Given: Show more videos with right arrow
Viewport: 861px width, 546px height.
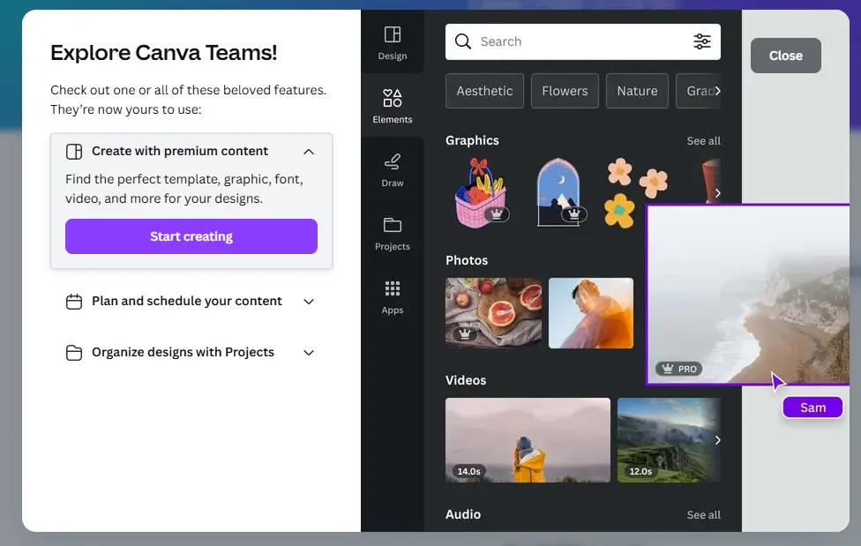Looking at the screenshot, I should click(717, 440).
